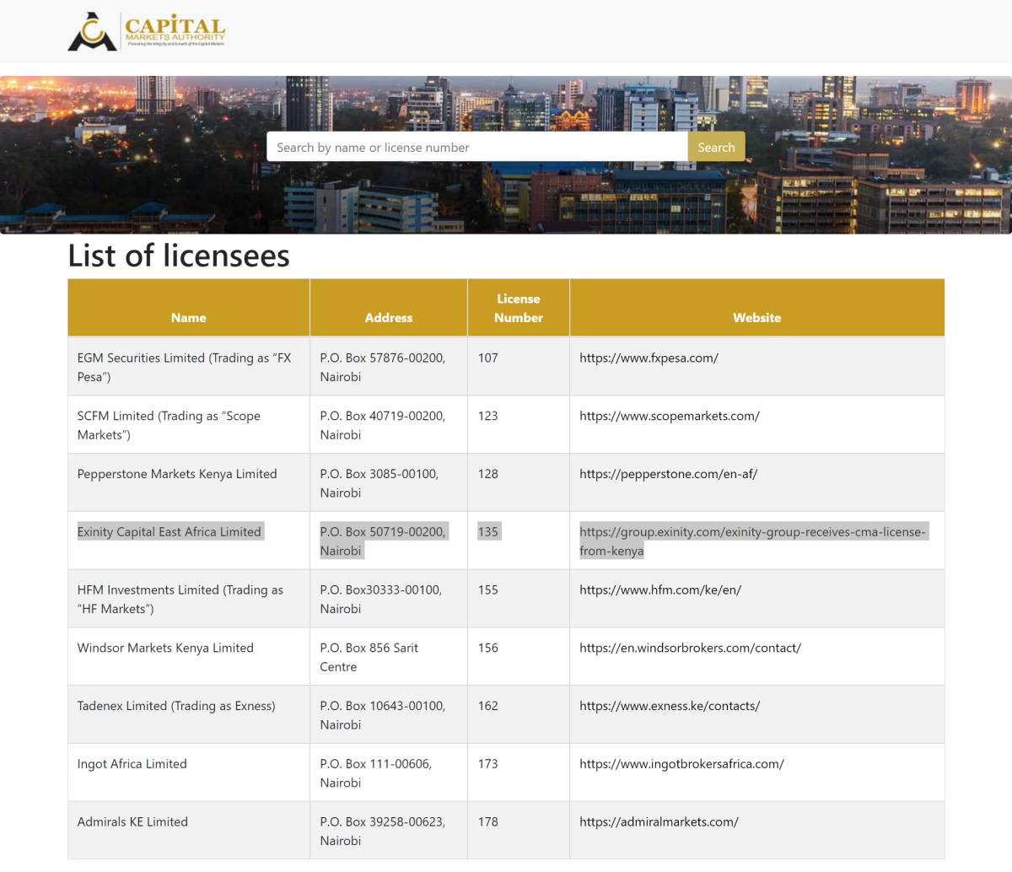Open the Ingot Brokers Africa website link
1012x872 pixels.
[681, 763]
